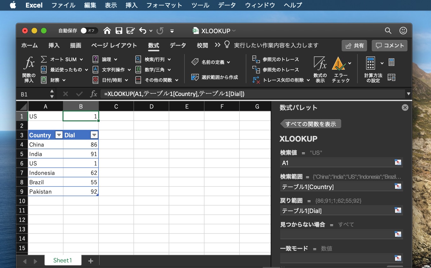
Task: Switch to the 校閲 ribbon tab
Action: pos(202,46)
